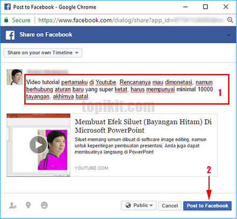Click the Facebook logo in blue header
The height and width of the screenshot is (219, 237).
10,35
